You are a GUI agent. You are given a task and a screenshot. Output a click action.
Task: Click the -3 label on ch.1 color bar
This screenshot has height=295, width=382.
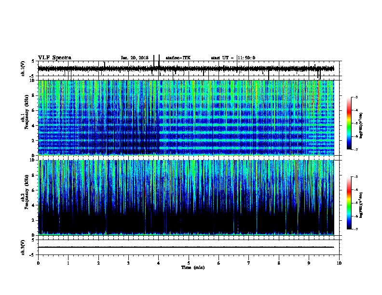pyautogui.click(x=355, y=97)
